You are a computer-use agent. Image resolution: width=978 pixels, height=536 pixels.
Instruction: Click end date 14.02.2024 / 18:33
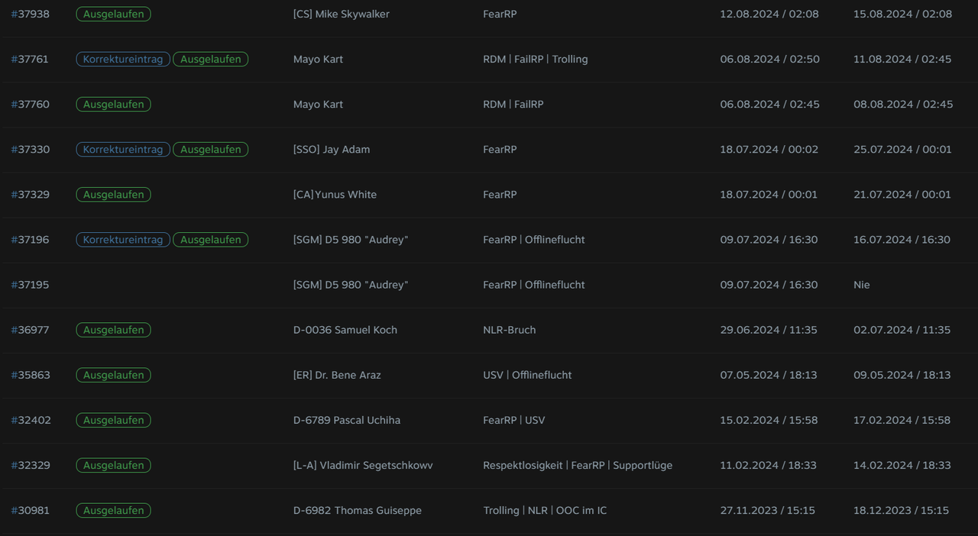[x=902, y=464]
